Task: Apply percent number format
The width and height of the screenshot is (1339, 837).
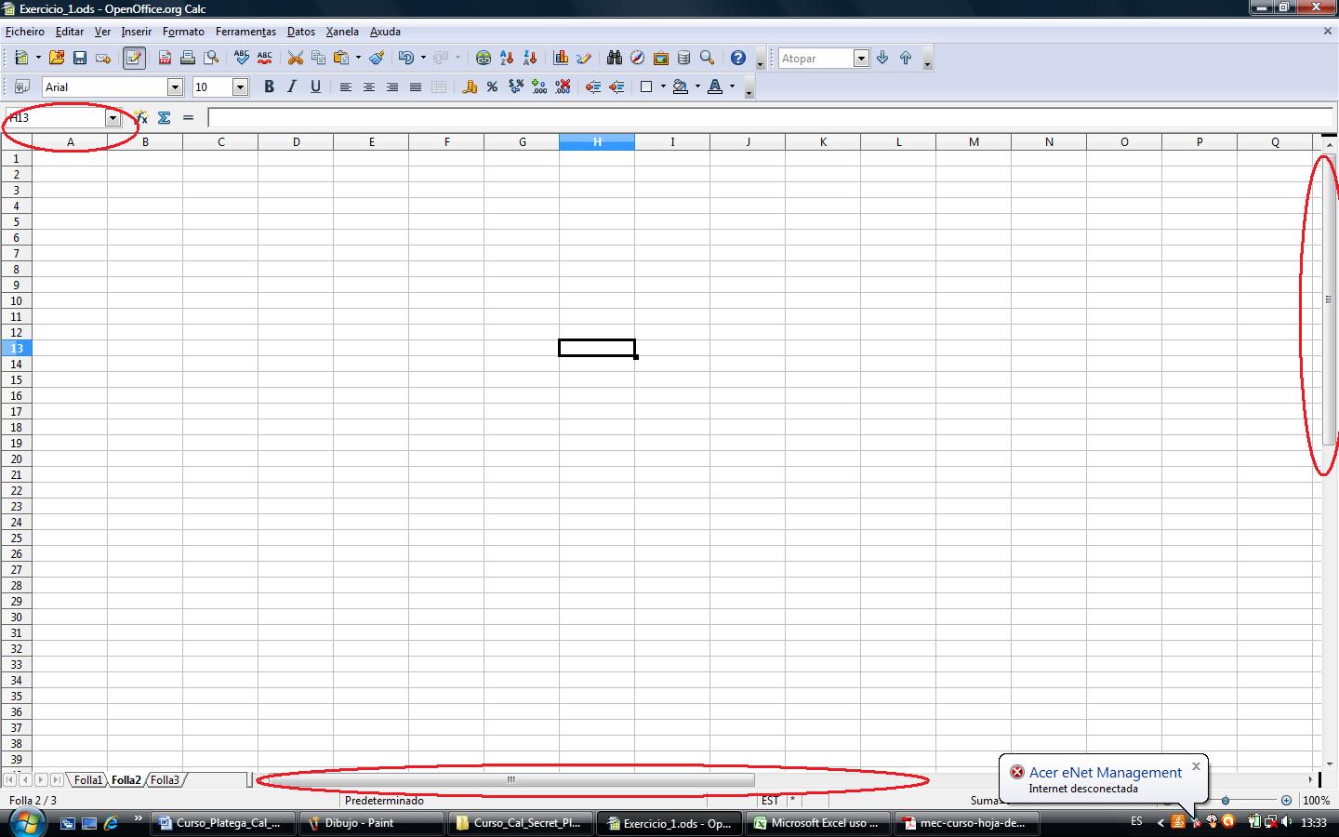Action: (x=492, y=86)
